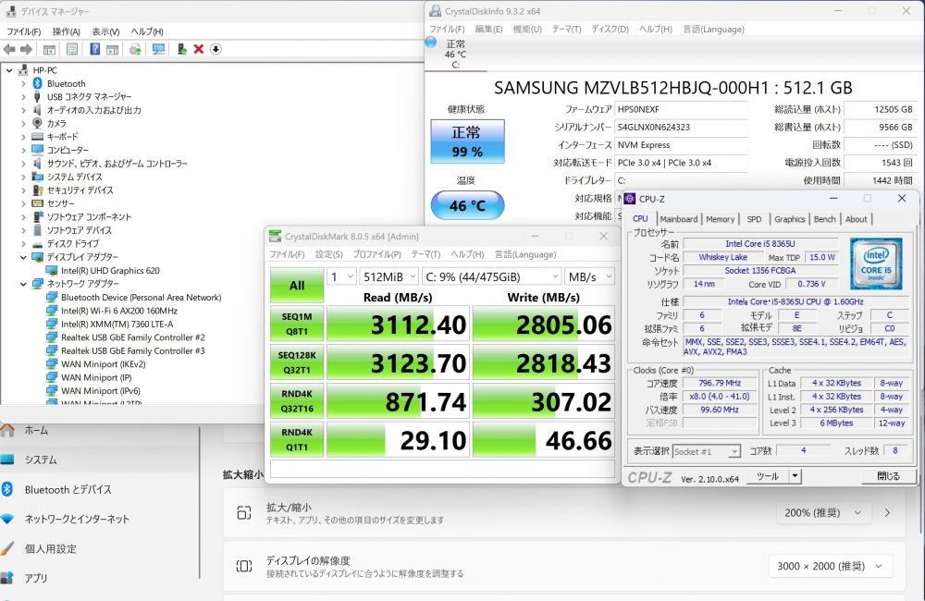The width and height of the screenshot is (925, 601).
Task: Click the 正常 99 % health status button
Action: (x=467, y=141)
